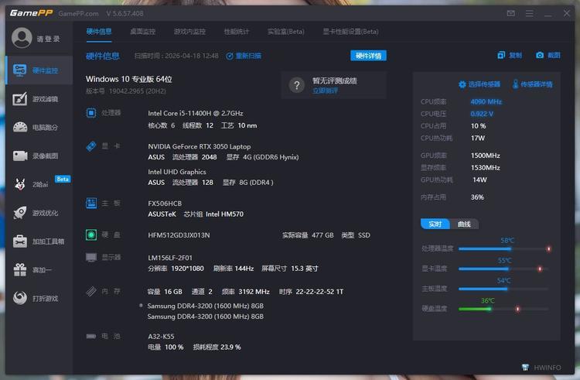Screen dimensions: 580x380
Task: Switch to the 桌面监控 tab
Action: coord(142,32)
